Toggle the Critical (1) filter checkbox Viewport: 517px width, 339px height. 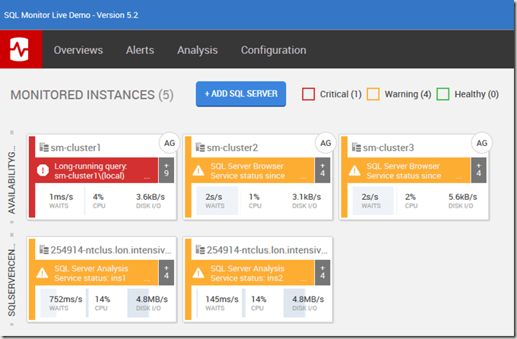click(x=308, y=94)
